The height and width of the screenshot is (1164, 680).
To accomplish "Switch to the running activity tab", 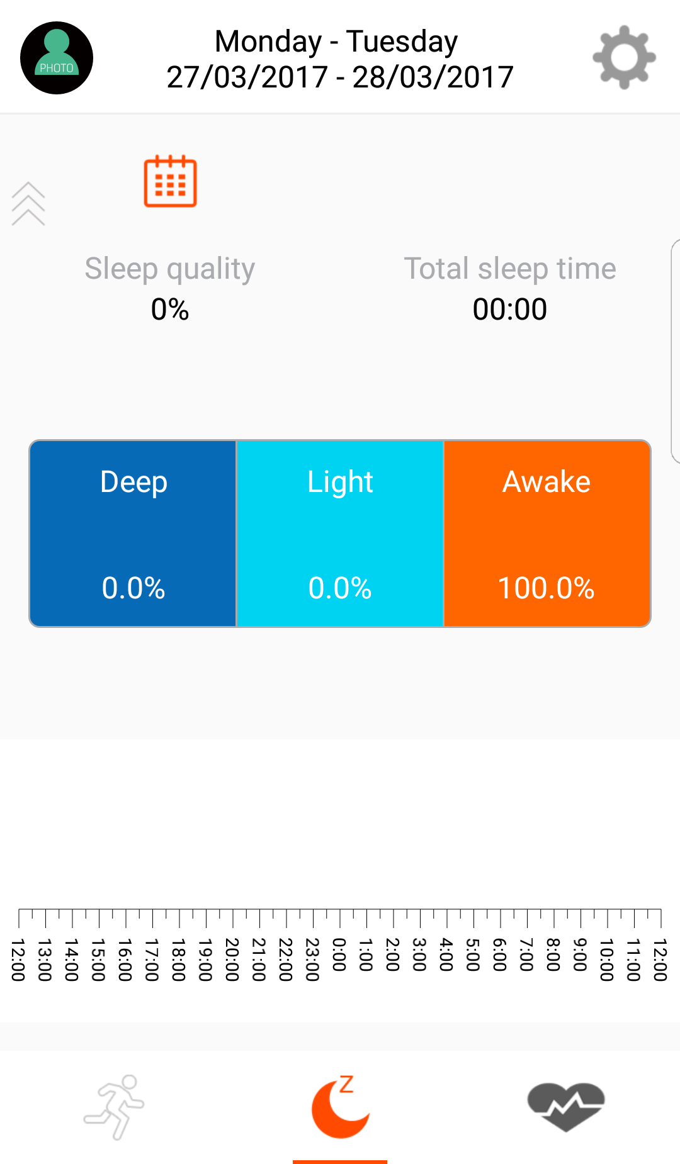I will [x=114, y=1107].
